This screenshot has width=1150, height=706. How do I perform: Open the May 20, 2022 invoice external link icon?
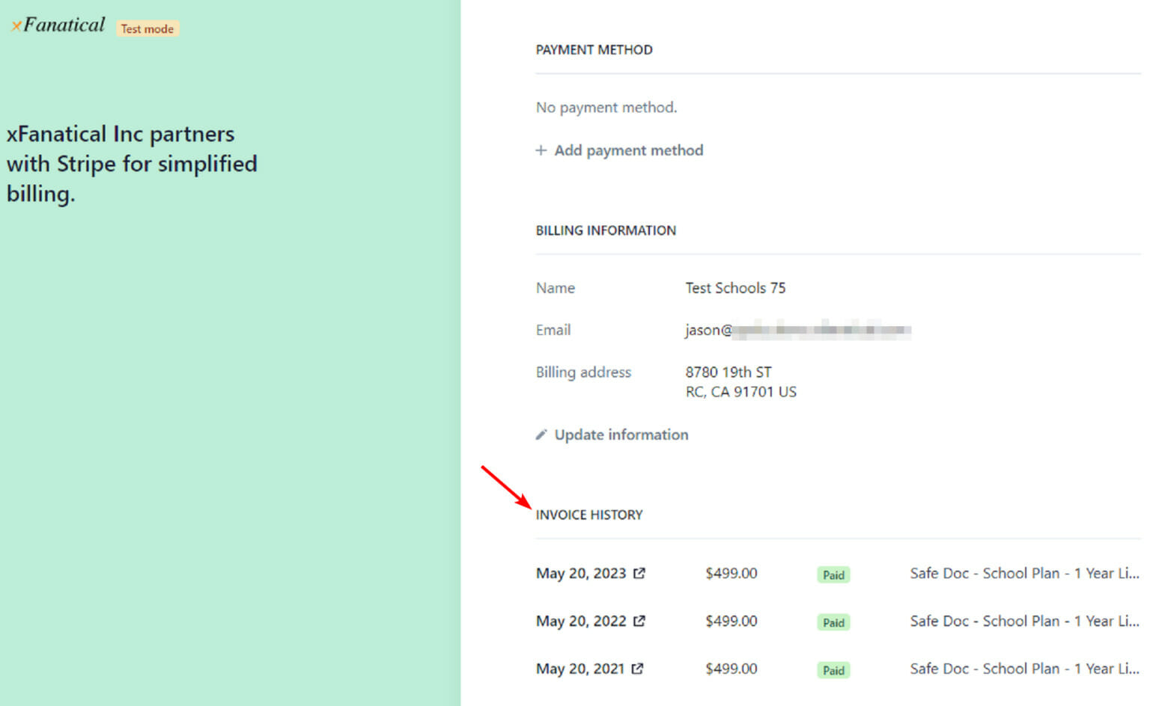tap(639, 621)
